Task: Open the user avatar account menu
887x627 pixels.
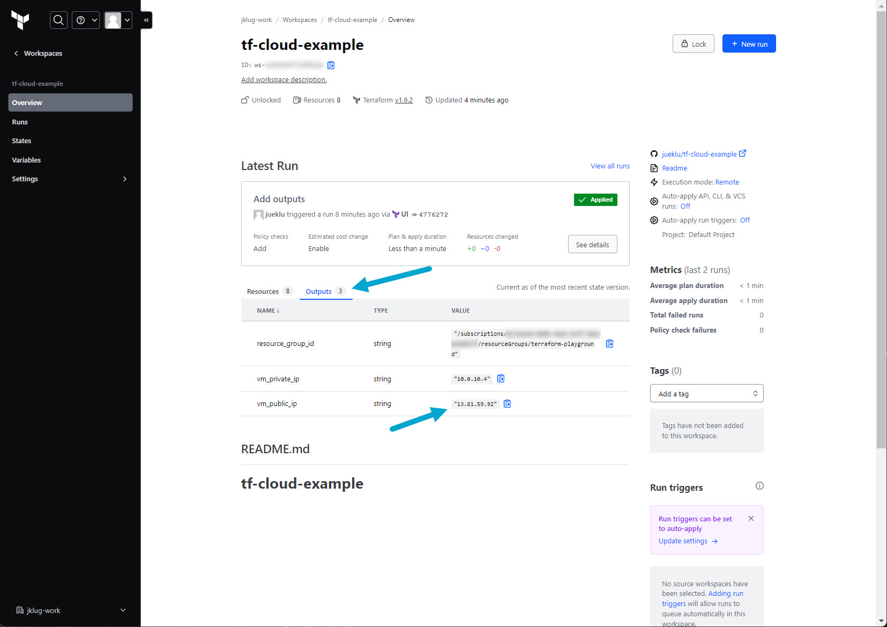Action: tap(118, 20)
